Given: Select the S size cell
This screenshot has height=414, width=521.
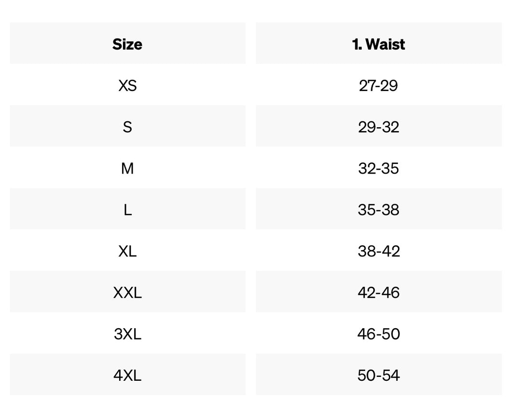Looking at the screenshot, I should 127,127.
